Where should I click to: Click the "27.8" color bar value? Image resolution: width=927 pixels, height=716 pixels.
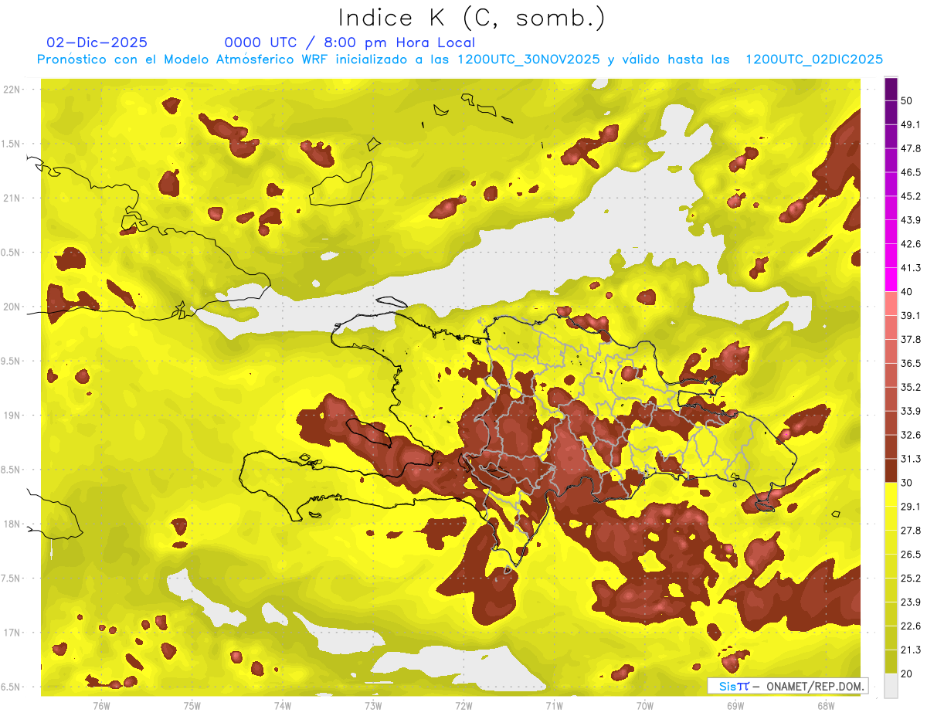[x=910, y=531]
